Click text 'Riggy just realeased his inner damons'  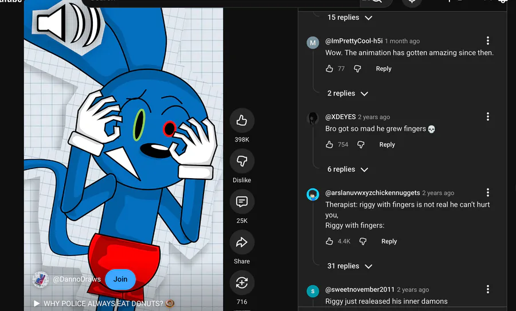tap(386, 301)
